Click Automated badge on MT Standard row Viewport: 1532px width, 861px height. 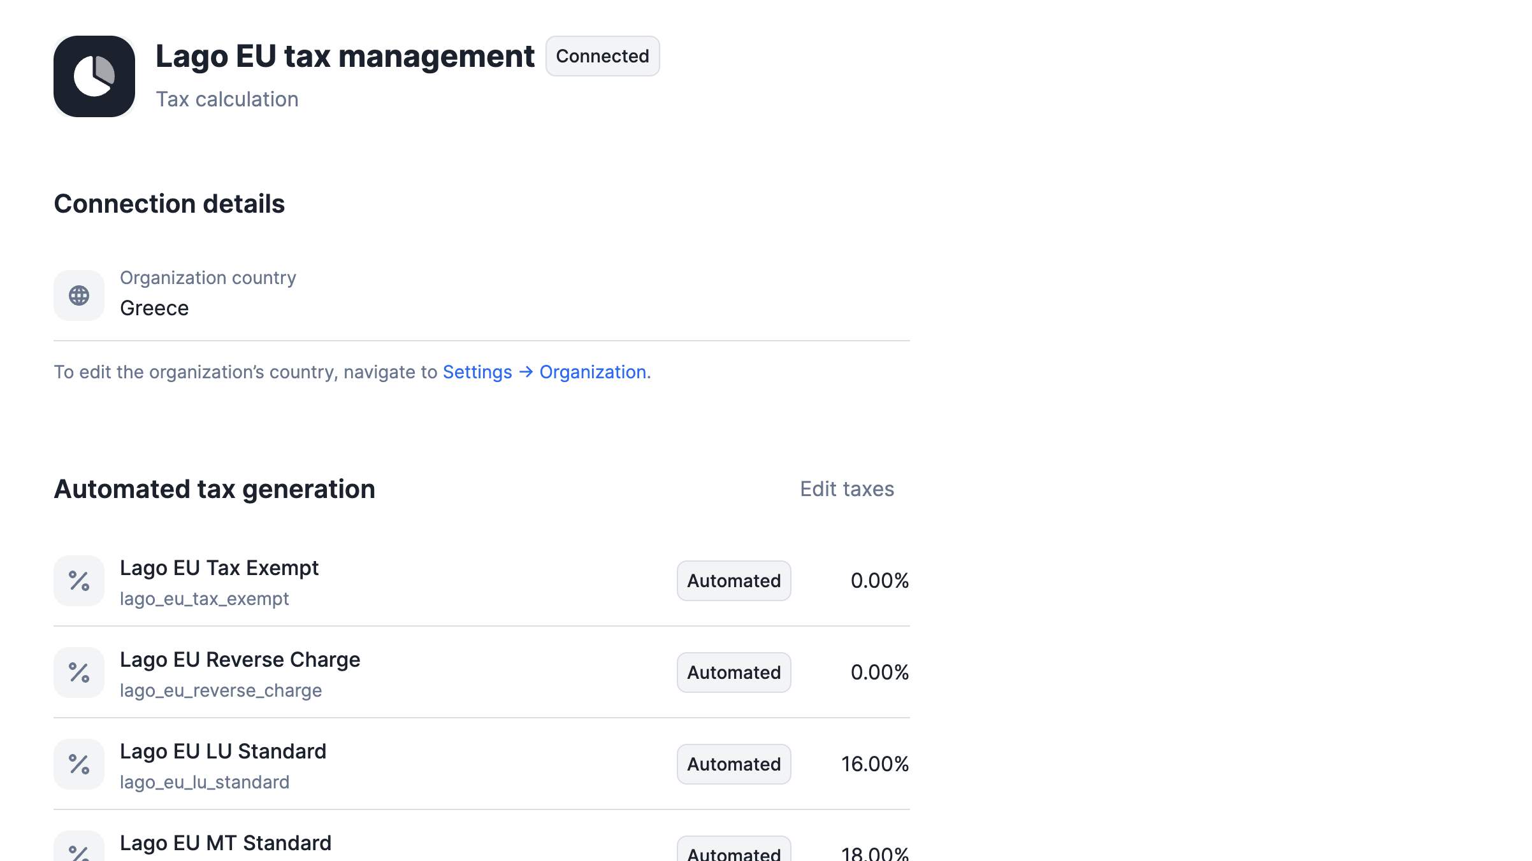(x=733, y=852)
